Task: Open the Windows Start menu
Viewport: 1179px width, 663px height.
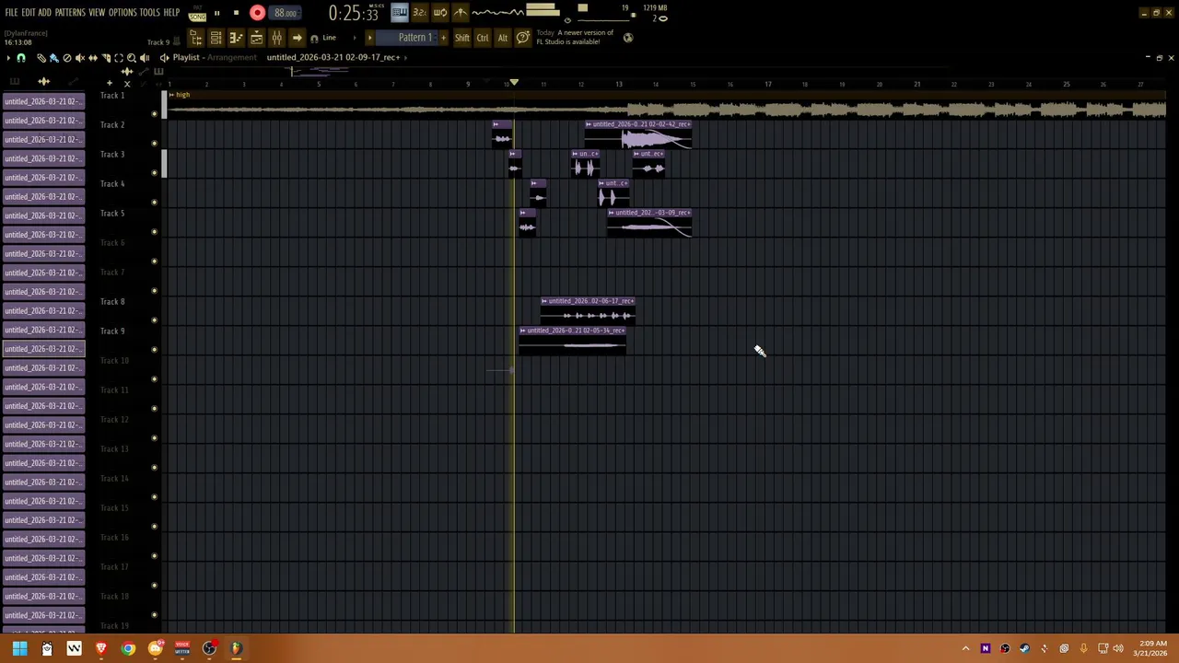Action: (19, 648)
